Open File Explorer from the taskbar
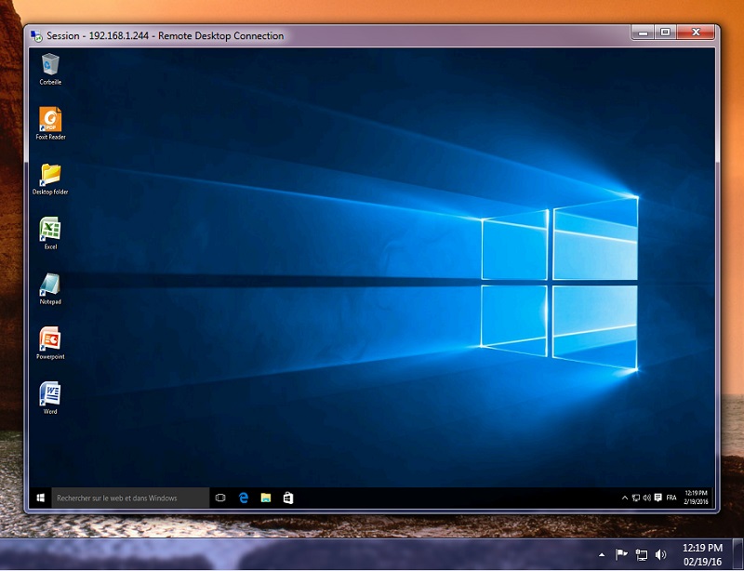744x571 pixels. point(265,498)
